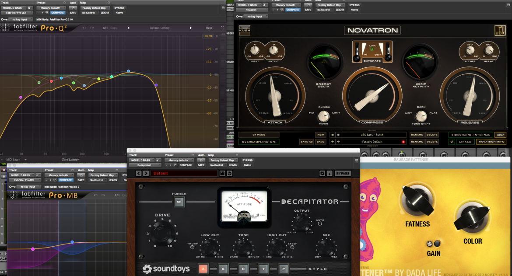Open the Decapitator plugin selector dropdown

pos(145,165)
